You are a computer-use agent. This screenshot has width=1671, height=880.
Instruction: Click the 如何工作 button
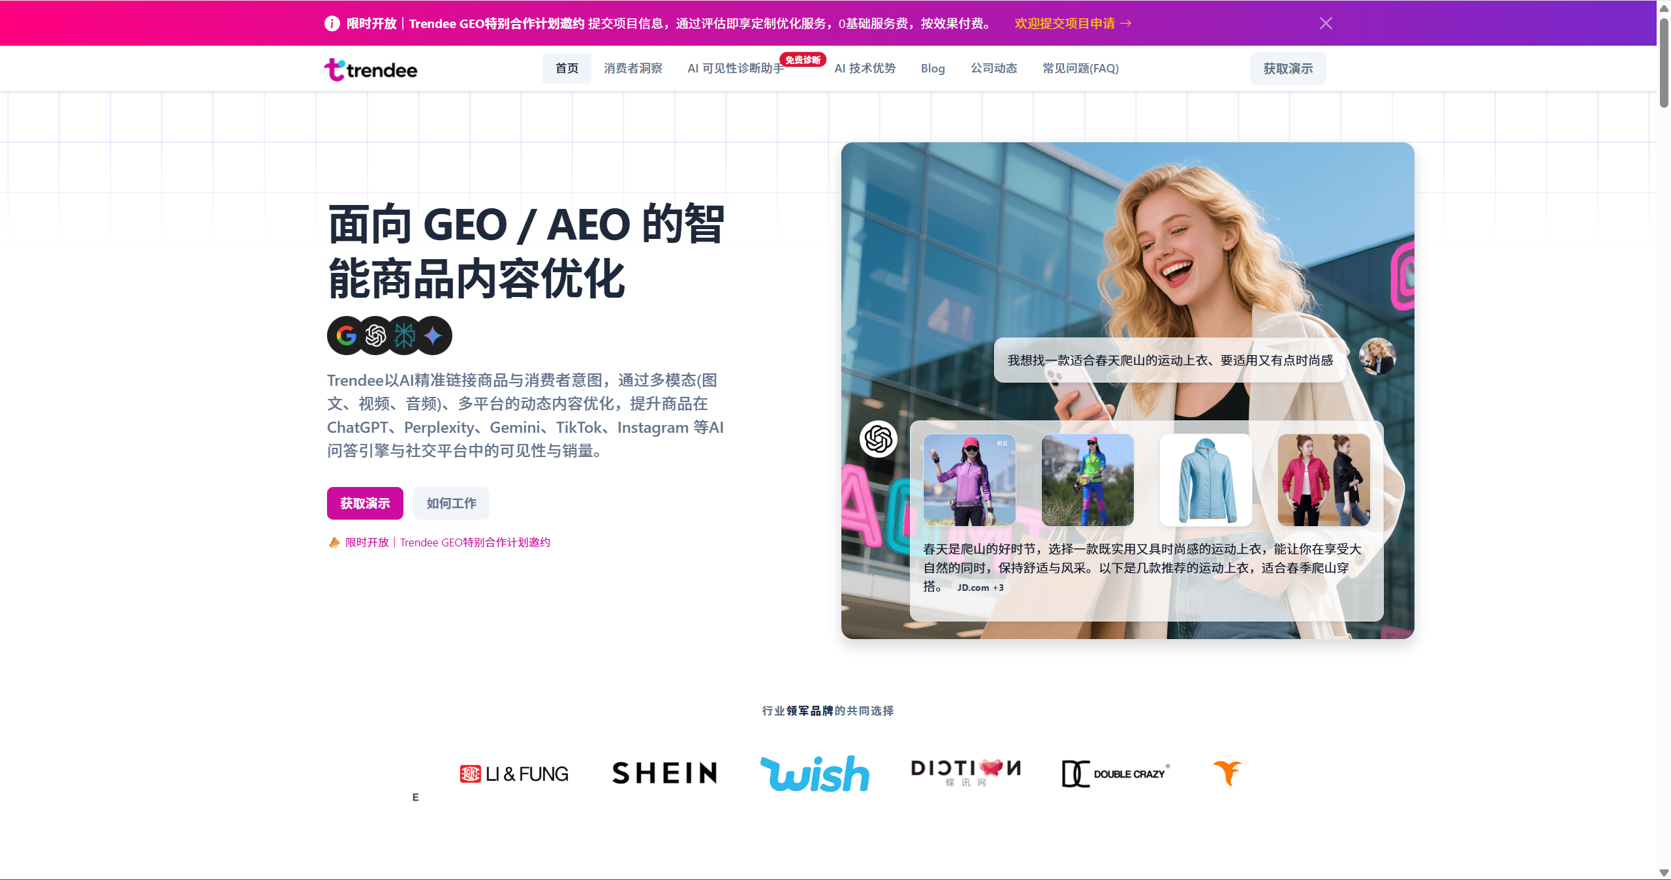pyautogui.click(x=451, y=503)
